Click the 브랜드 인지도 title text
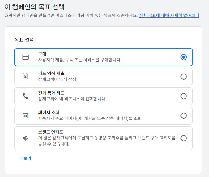The height and width of the screenshot is (177, 209). pos(51,132)
